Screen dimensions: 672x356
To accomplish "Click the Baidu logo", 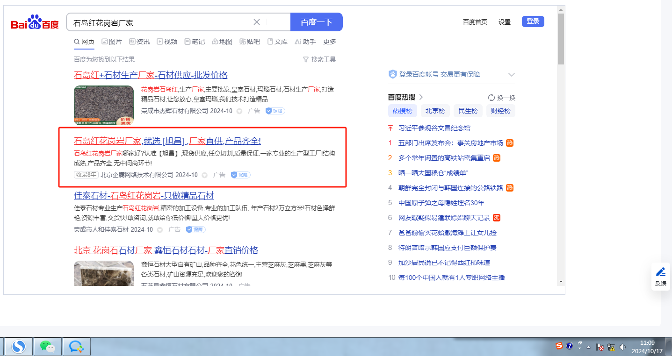I will [35, 22].
